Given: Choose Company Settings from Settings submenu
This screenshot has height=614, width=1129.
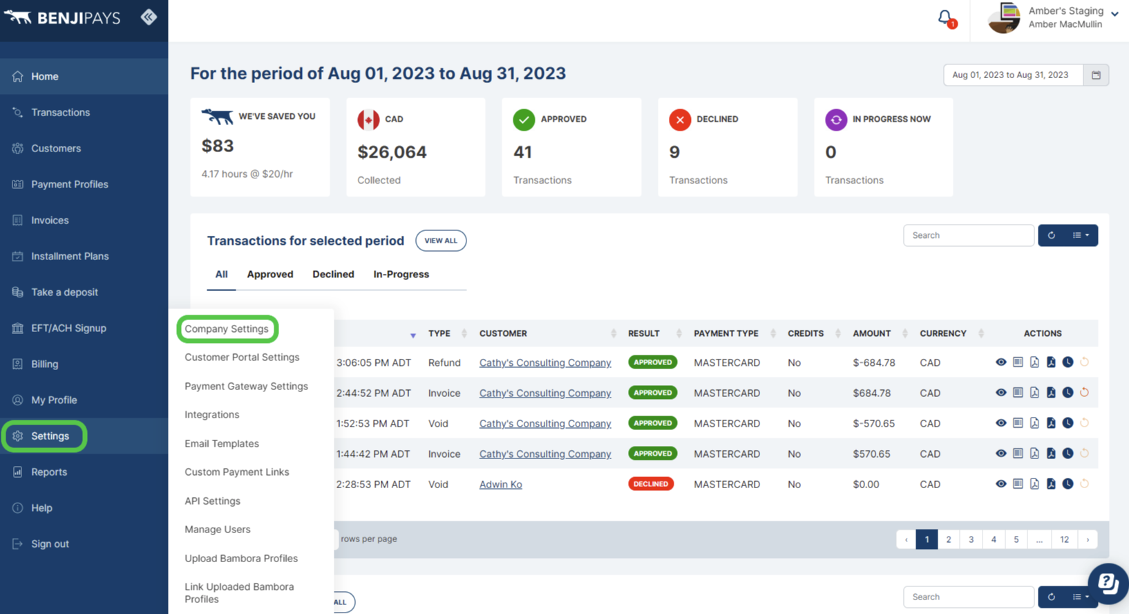Looking at the screenshot, I should pyautogui.click(x=227, y=328).
